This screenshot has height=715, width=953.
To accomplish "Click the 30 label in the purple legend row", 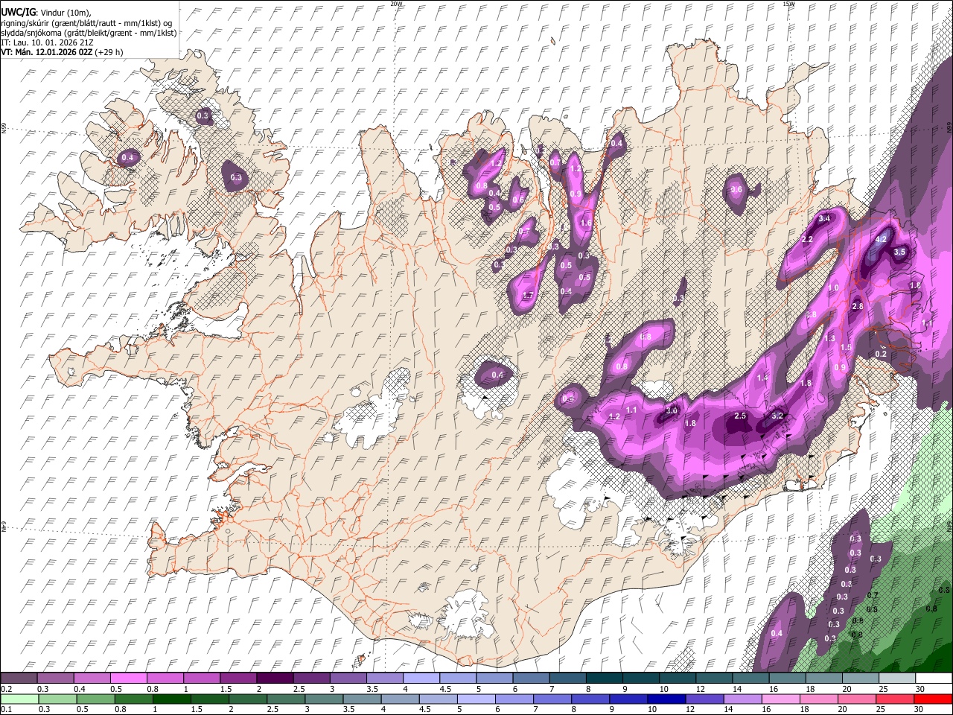I will click(x=919, y=689).
